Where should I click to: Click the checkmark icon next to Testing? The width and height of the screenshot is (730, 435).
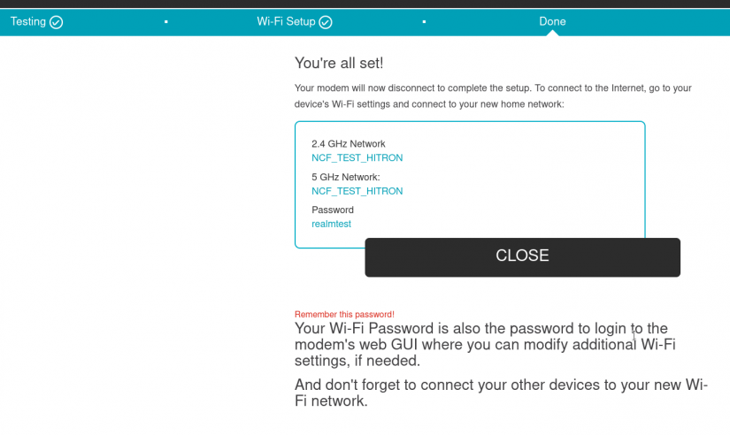click(x=57, y=22)
